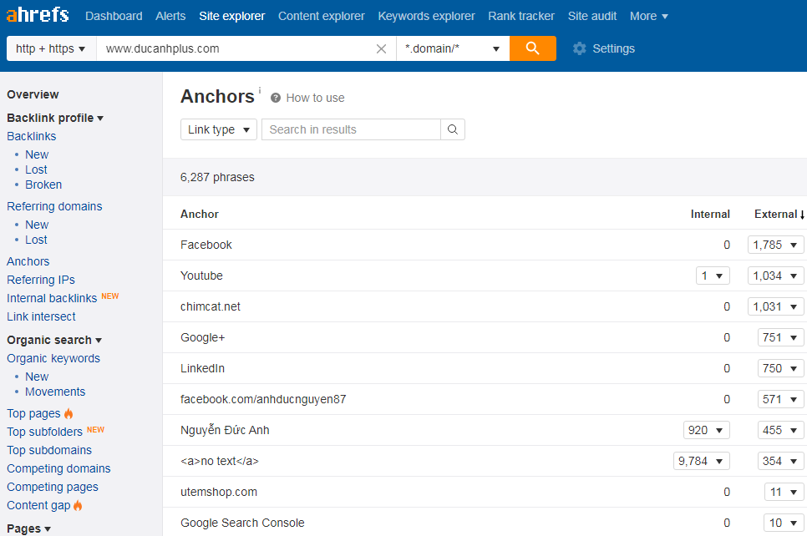This screenshot has height=536, width=807.
Task: Open the Link type filter dropdown
Action: coord(219,129)
